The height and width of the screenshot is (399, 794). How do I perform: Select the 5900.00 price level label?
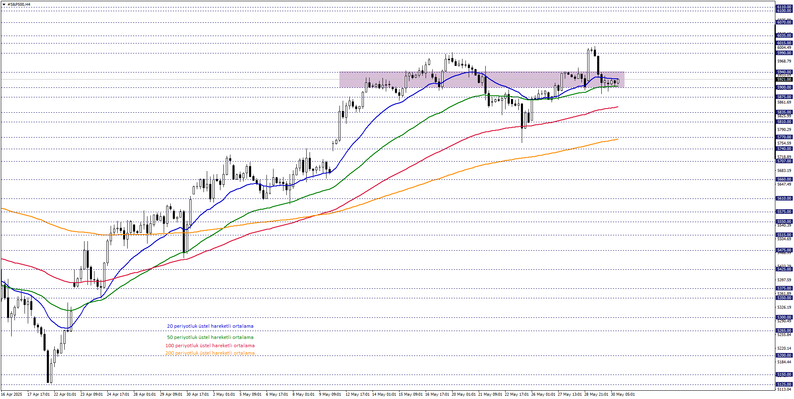tap(784, 87)
